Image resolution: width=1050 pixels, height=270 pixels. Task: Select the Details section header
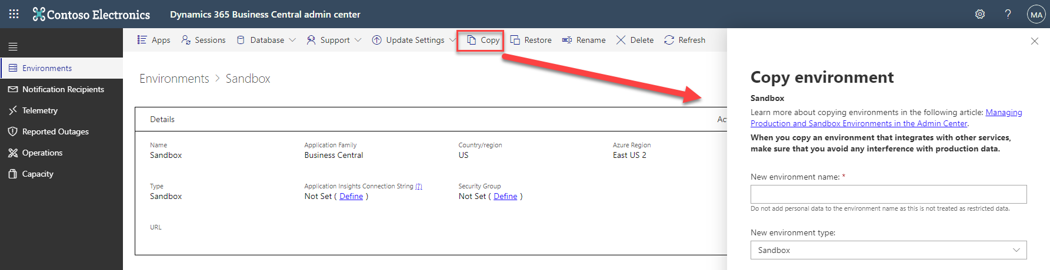click(x=162, y=119)
